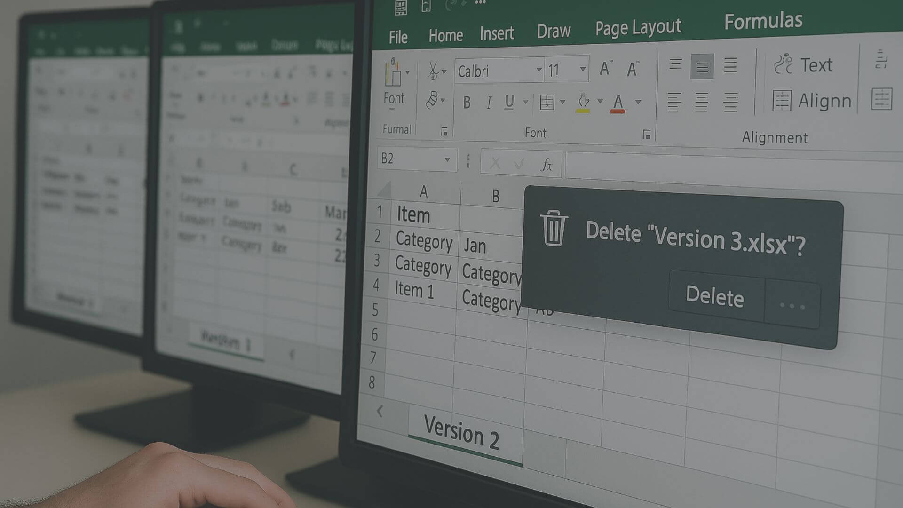
Task: Click the Cut scissors icon
Action: [x=433, y=71]
